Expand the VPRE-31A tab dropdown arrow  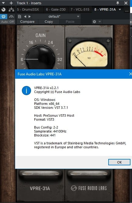(120, 9)
